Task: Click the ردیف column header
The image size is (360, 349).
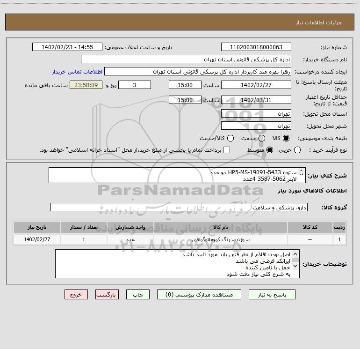Action: [339, 227]
